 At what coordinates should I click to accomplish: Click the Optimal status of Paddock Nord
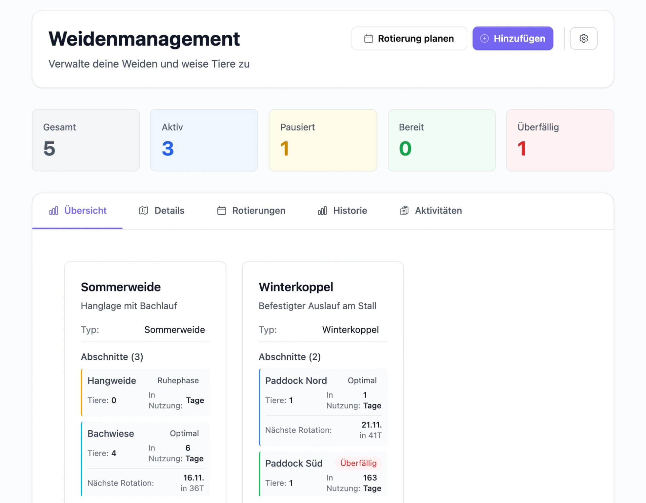tap(362, 381)
